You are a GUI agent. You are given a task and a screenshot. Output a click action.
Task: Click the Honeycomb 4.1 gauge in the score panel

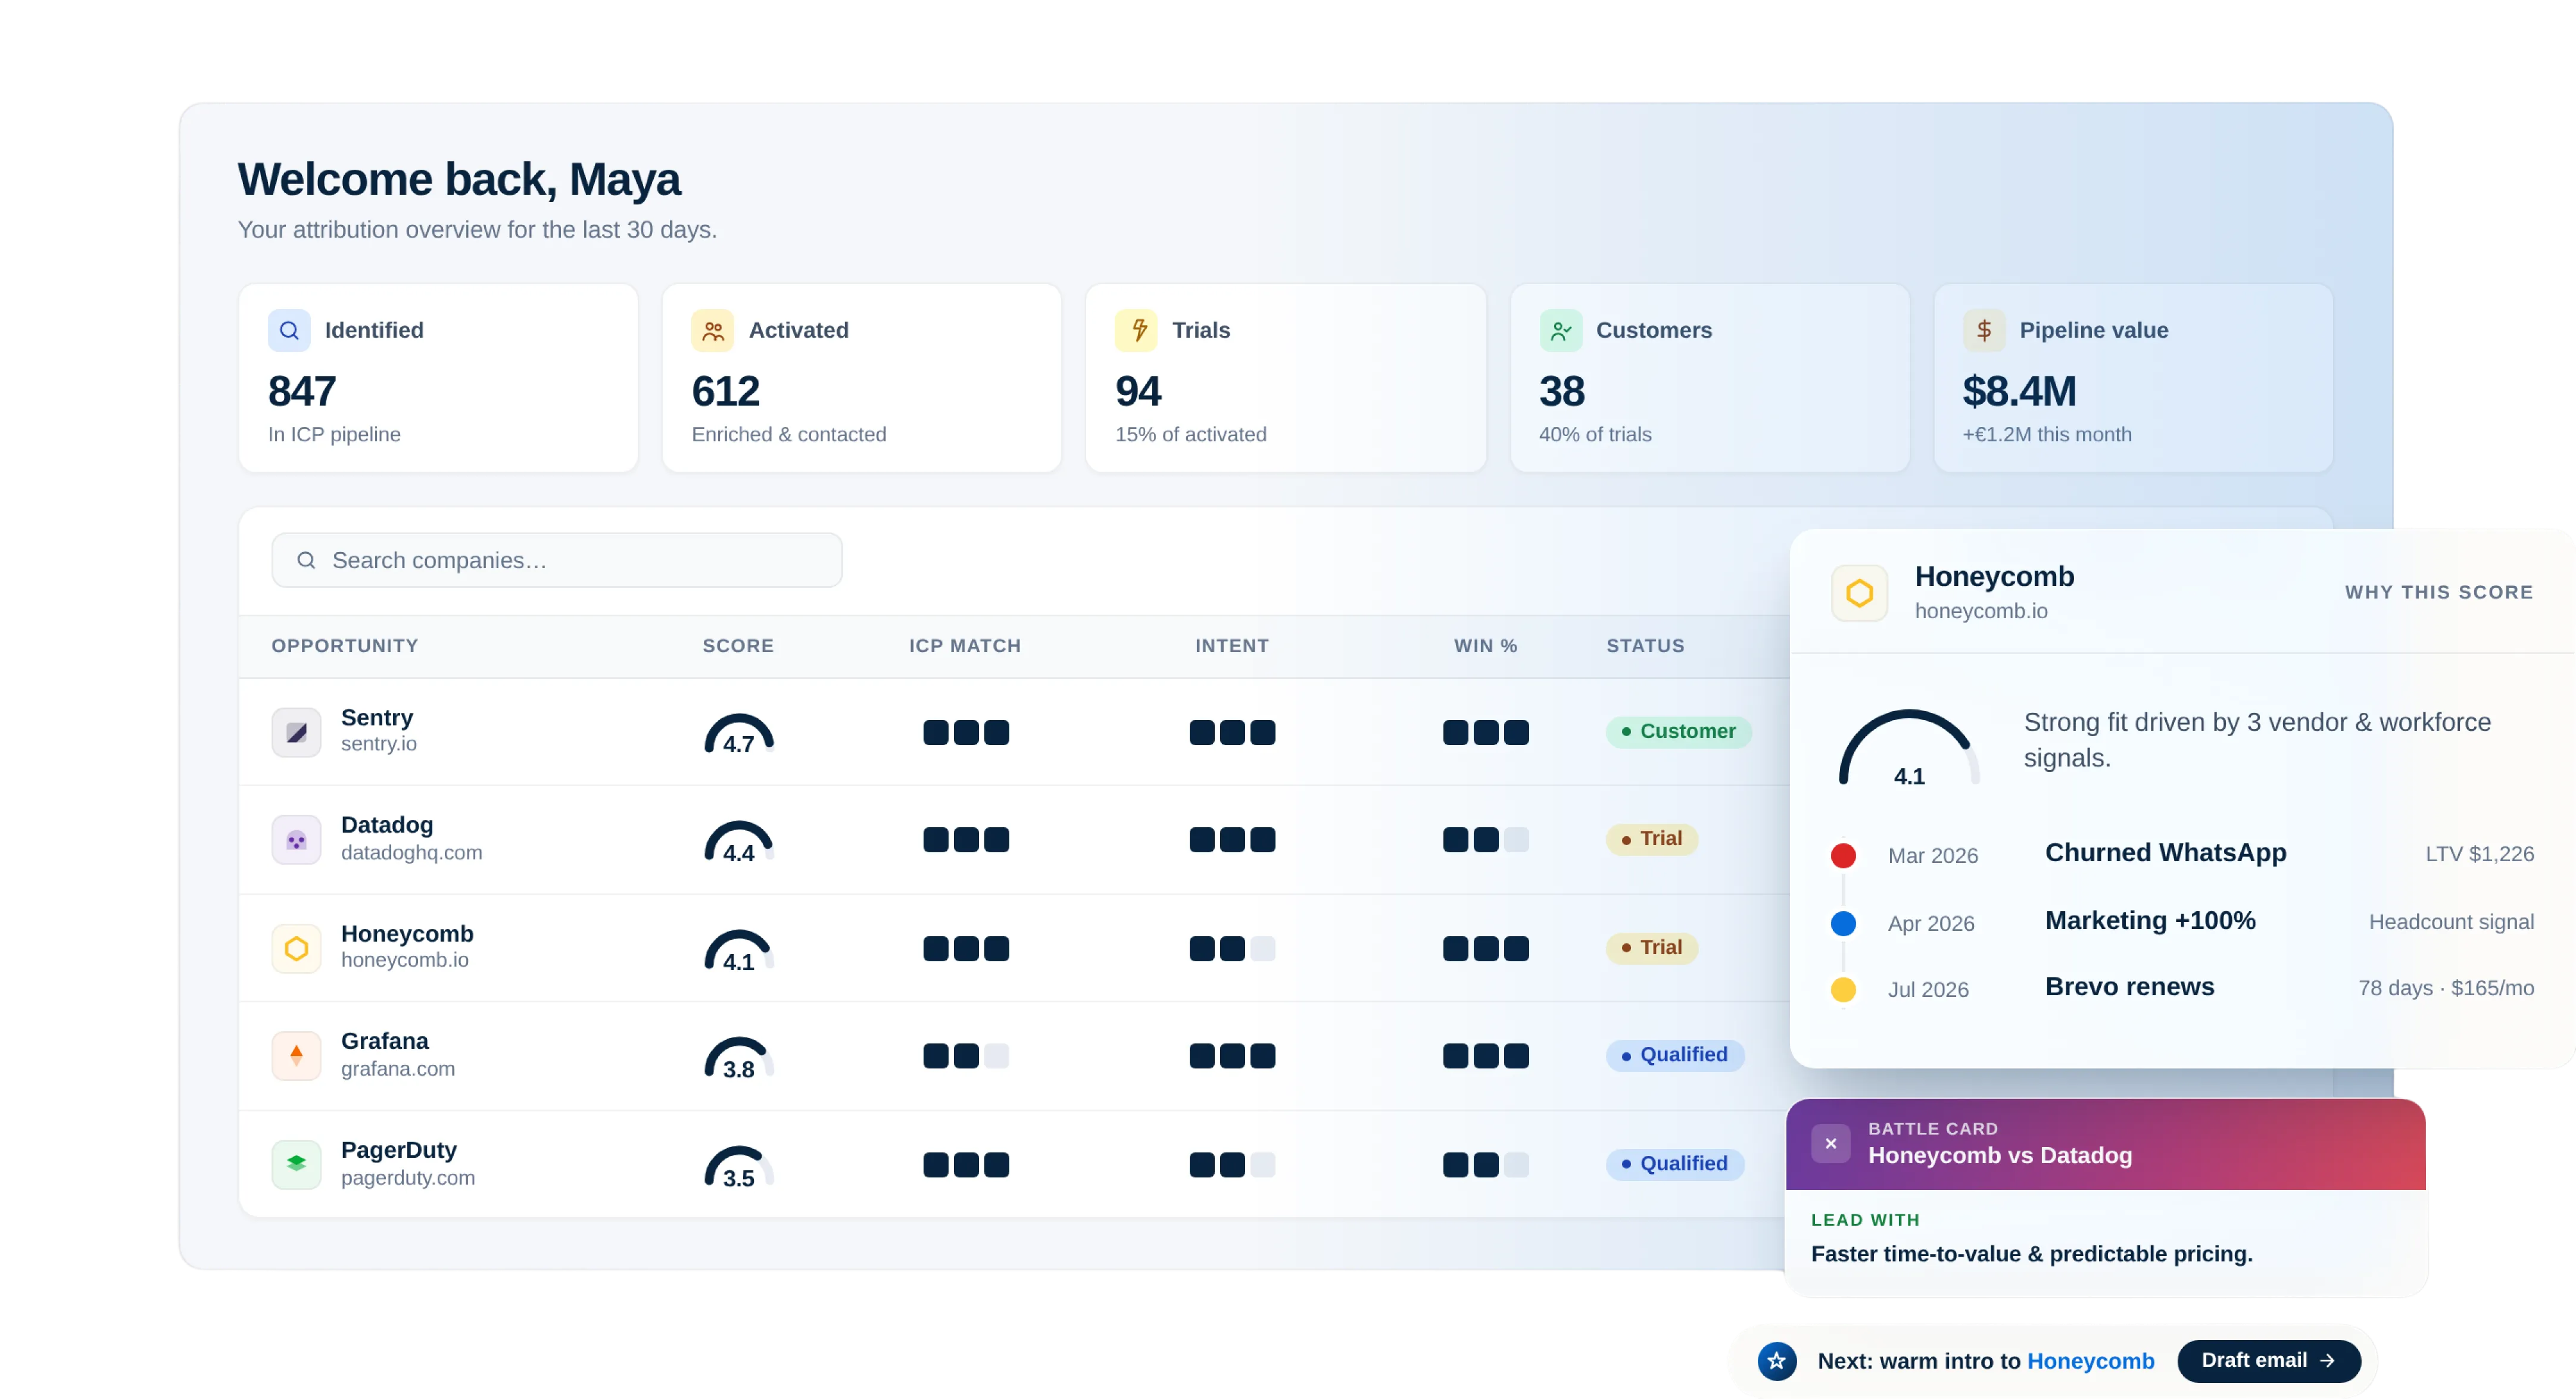click(1909, 748)
